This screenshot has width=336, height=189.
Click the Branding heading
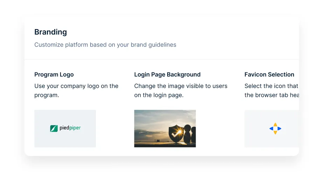tap(50, 32)
